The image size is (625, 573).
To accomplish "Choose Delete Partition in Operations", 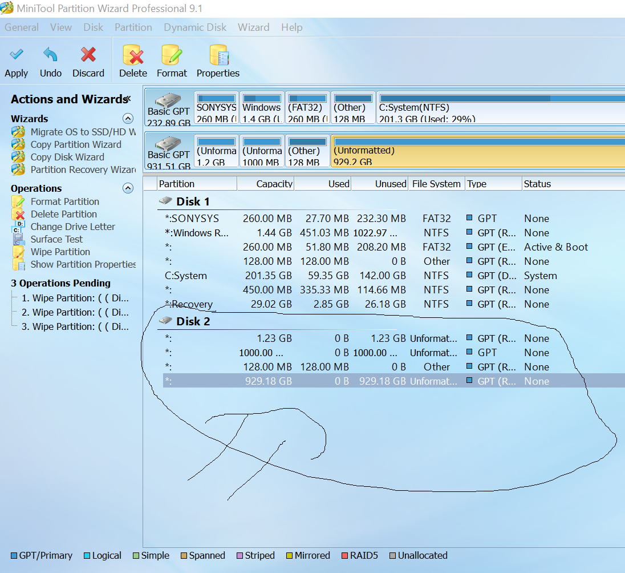I will pos(55,214).
